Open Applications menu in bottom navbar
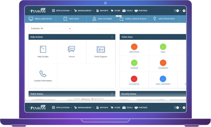Image resolution: width=211 pixels, height=127 pixels. (62, 107)
